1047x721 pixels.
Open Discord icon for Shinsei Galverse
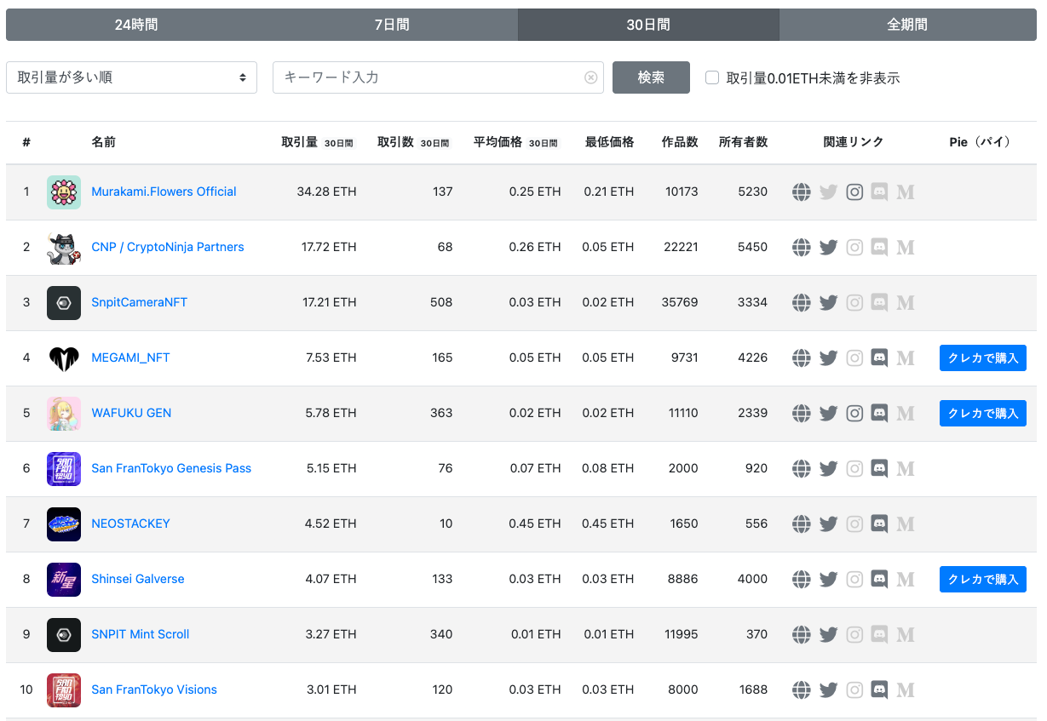click(880, 579)
